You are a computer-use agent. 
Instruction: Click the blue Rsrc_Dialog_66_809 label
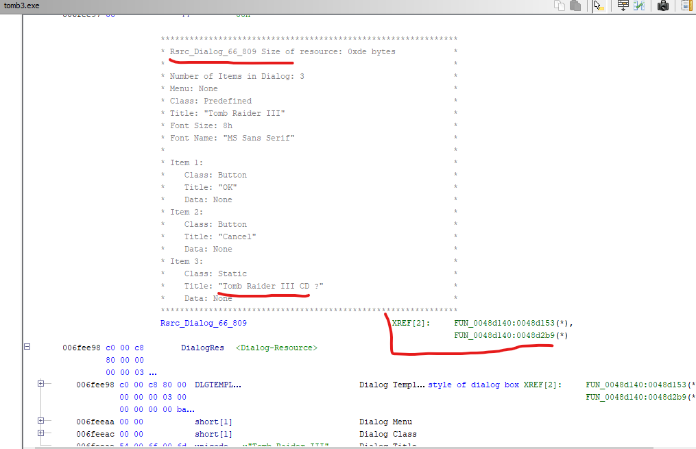coord(203,323)
